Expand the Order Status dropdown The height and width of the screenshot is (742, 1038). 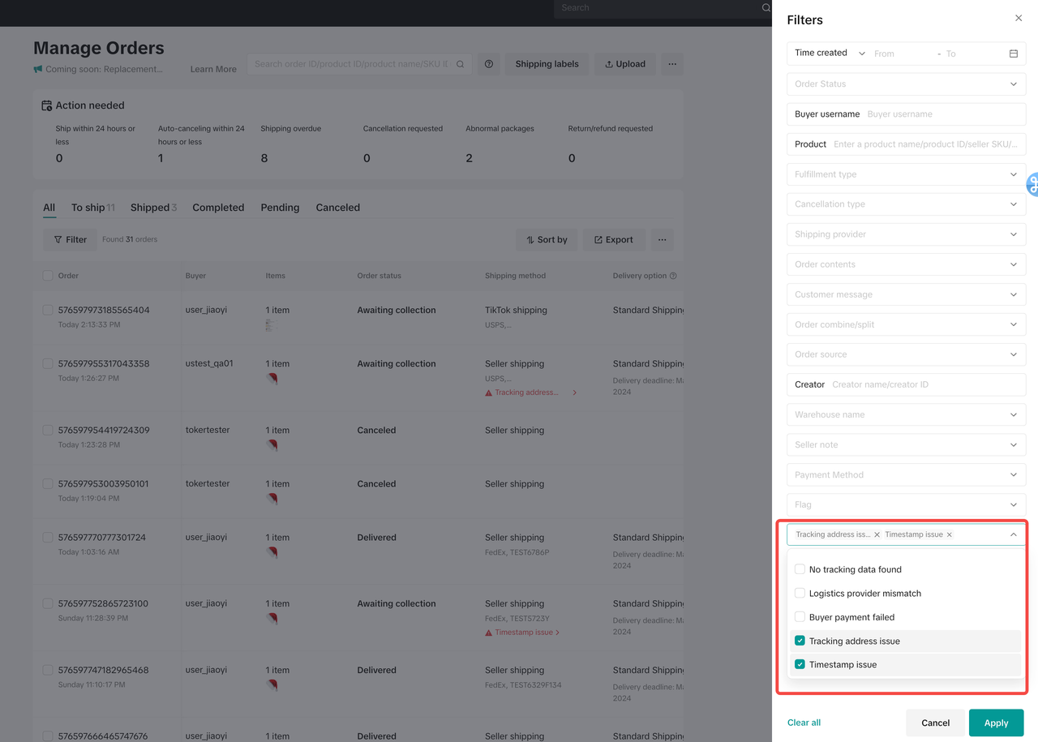[x=906, y=84]
